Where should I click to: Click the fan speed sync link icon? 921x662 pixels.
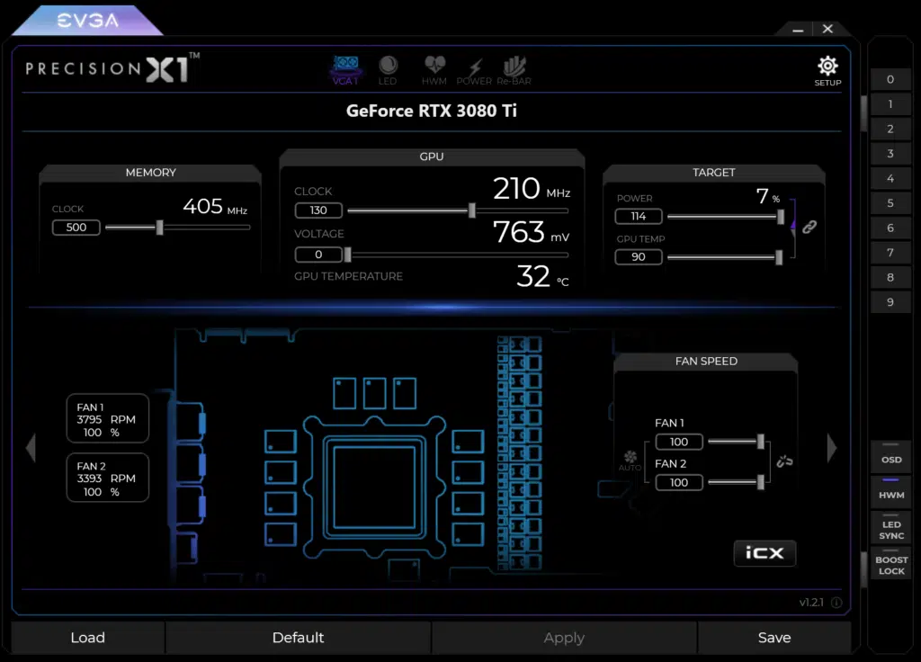point(784,461)
